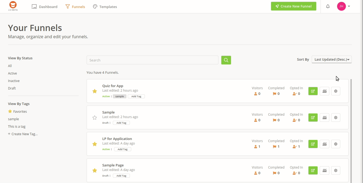The height and width of the screenshot is (183, 363).
Task: Filter funnels by Active status
Action: pyautogui.click(x=12, y=73)
